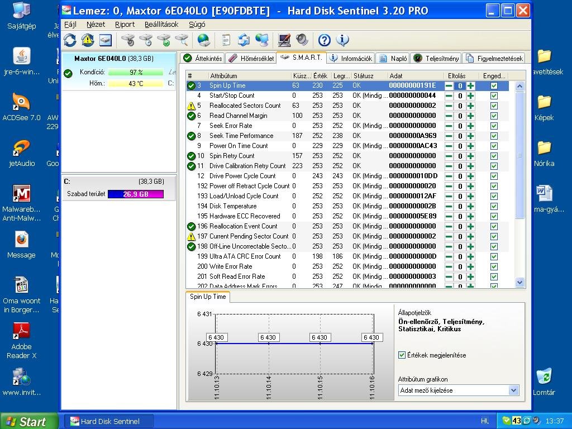Click the refresh-with-warning triangle toolbar icon
Viewport: 572px width, 429px height.
[x=88, y=40]
